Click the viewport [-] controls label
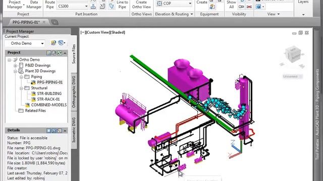This screenshot has width=323, height=181. coord(83,32)
